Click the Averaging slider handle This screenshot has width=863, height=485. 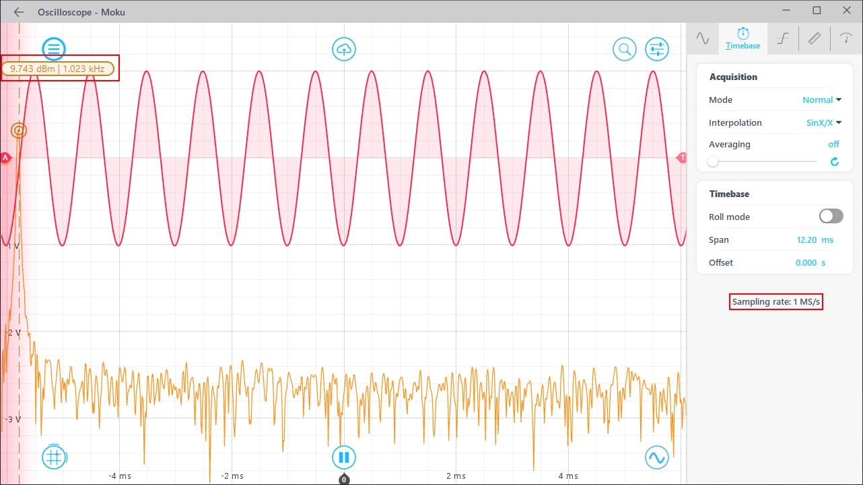point(712,161)
